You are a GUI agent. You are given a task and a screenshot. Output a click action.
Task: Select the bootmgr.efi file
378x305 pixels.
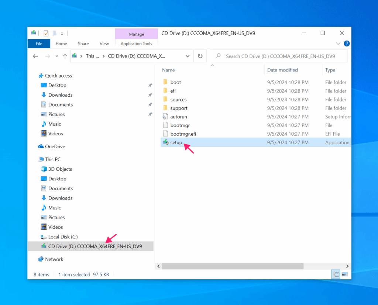(183, 134)
